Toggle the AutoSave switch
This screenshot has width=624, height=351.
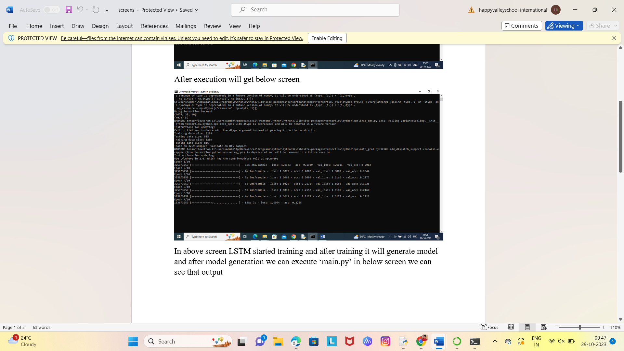(x=52, y=10)
